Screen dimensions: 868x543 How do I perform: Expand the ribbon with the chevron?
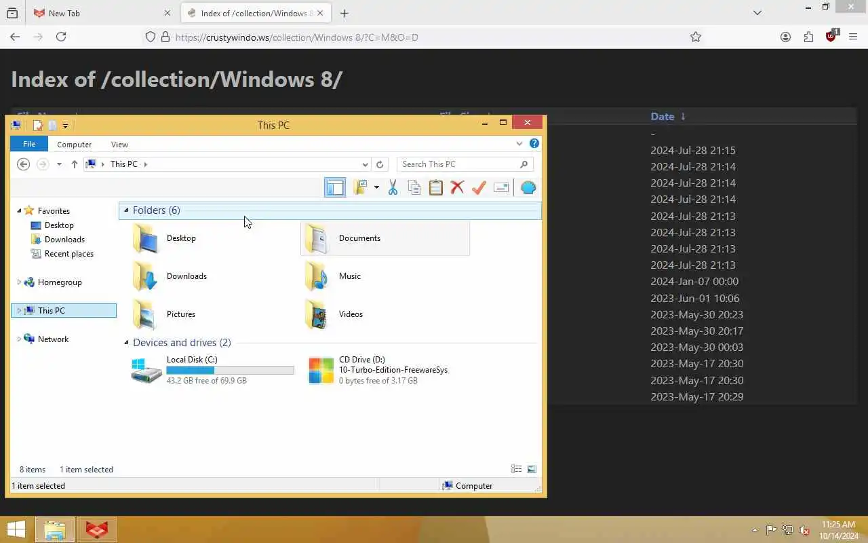pyautogui.click(x=519, y=143)
